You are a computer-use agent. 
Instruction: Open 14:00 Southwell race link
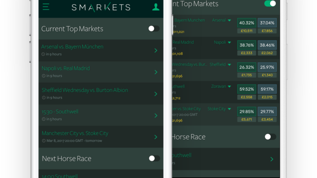(60, 176)
